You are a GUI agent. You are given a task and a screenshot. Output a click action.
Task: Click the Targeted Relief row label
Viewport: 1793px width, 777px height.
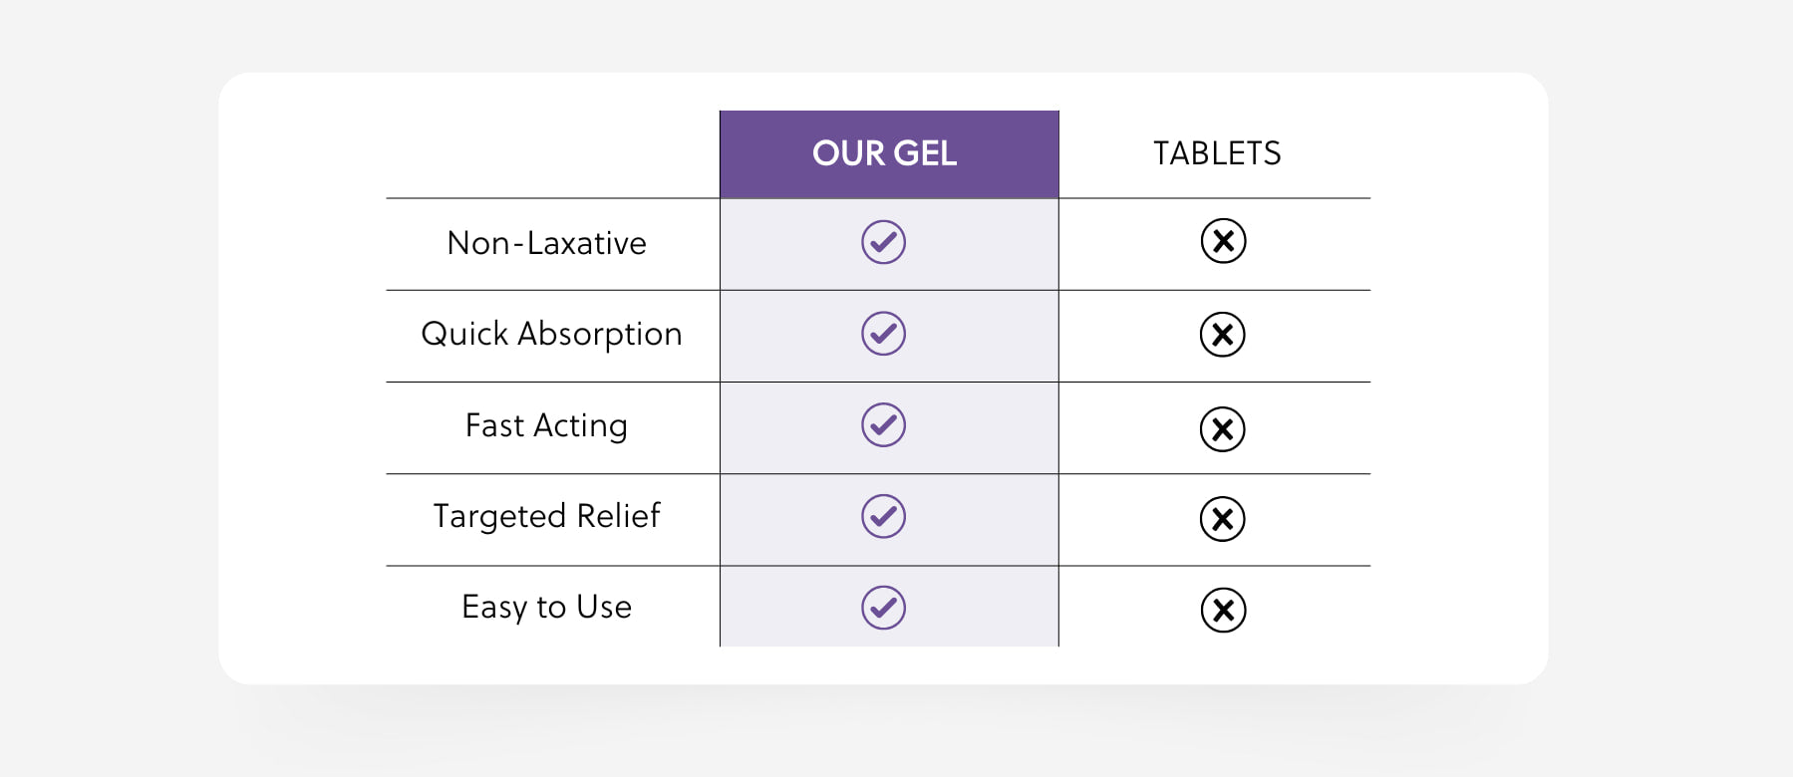[546, 516]
